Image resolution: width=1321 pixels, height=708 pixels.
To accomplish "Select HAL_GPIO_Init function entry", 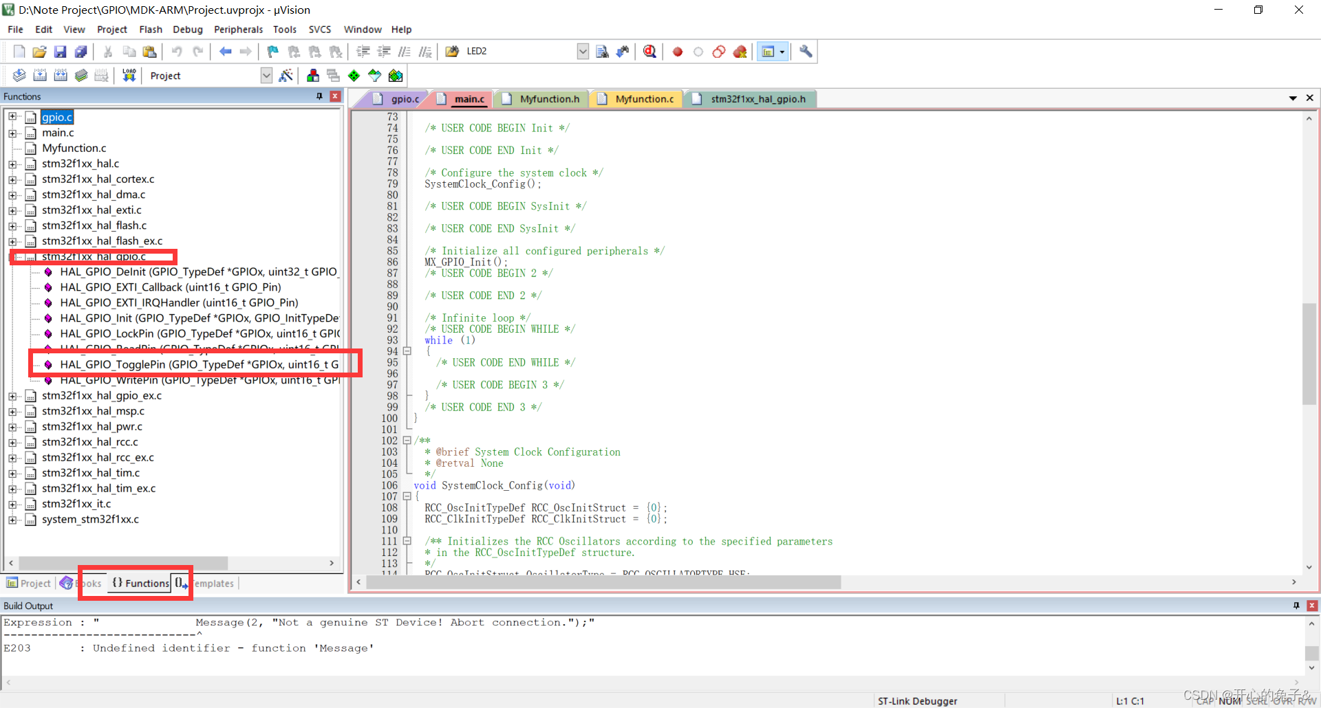I will click(x=199, y=318).
